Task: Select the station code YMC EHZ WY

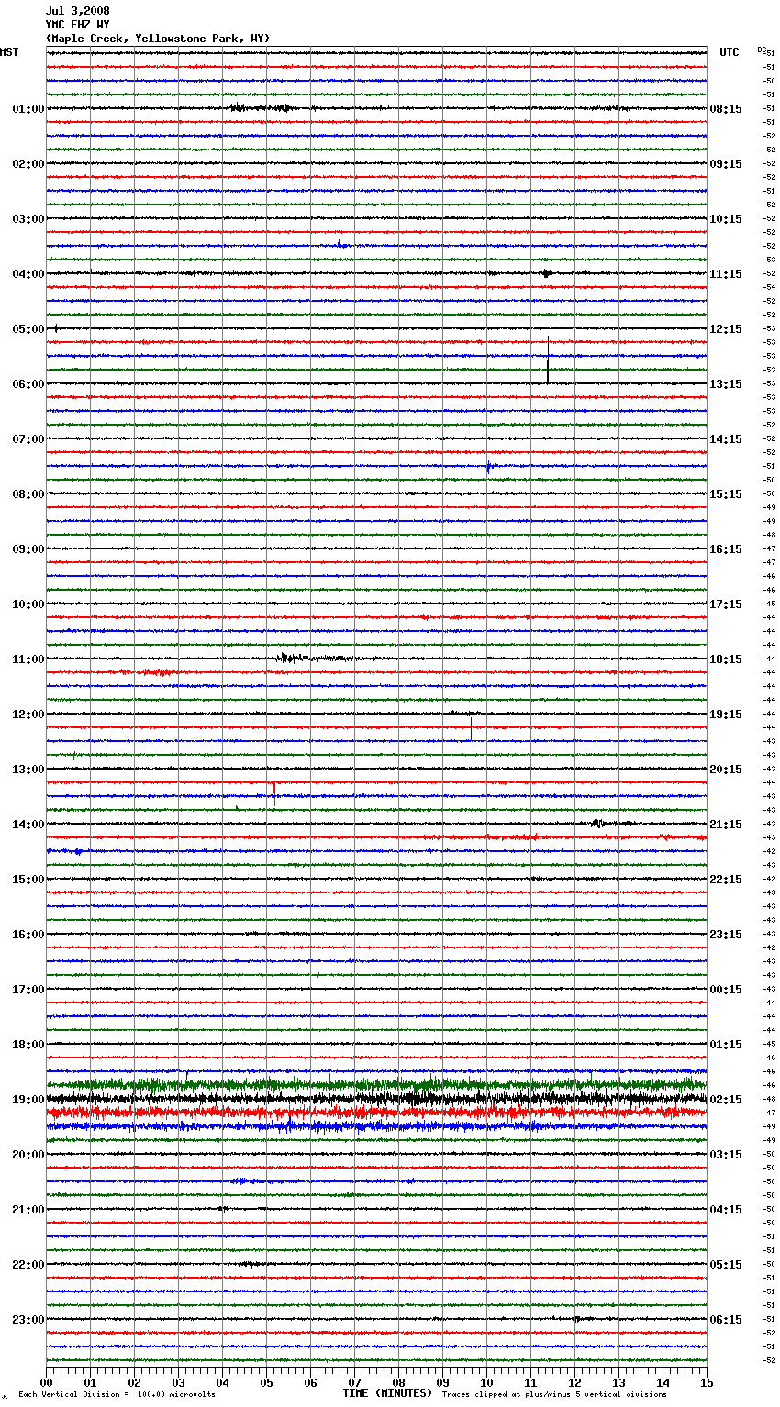Action: click(x=78, y=25)
